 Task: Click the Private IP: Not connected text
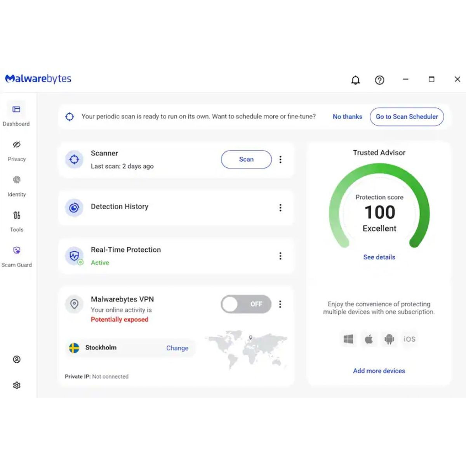coord(97,376)
